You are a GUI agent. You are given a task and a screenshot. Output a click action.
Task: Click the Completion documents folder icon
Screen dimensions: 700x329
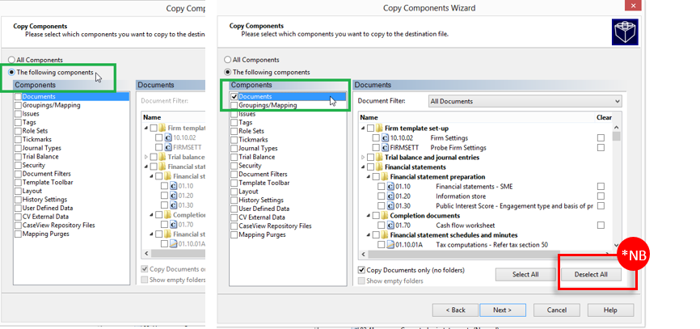click(x=385, y=216)
